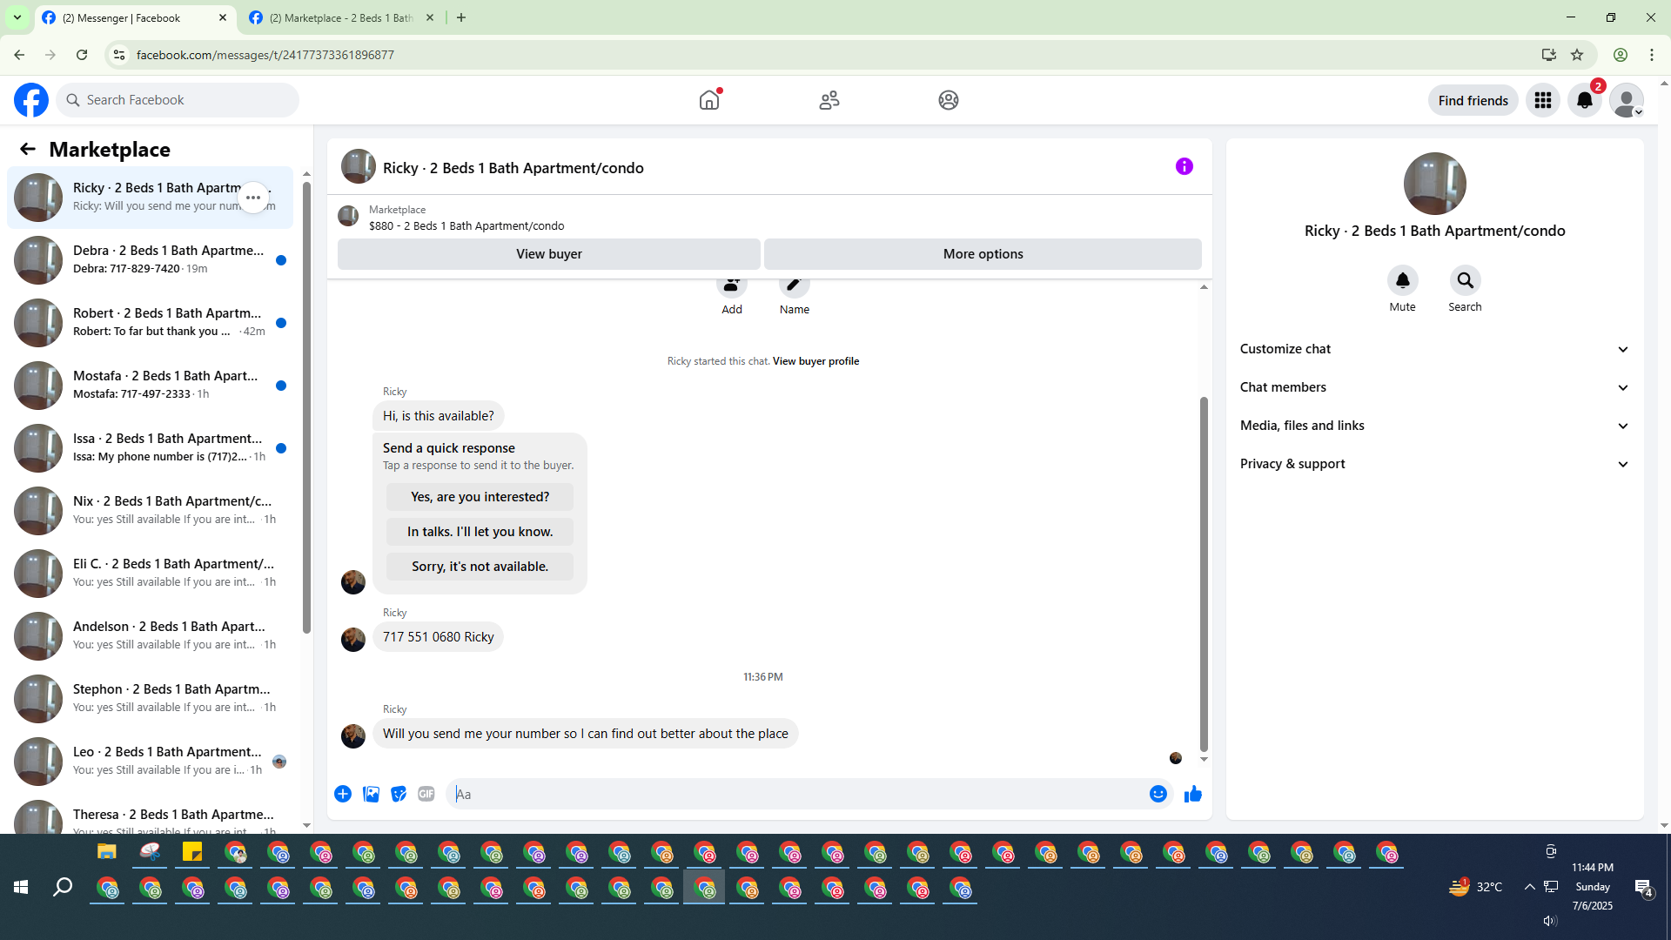Open the emoji picker in message box
This screenshot has height=940, width=1671.
click(1158, 794)
